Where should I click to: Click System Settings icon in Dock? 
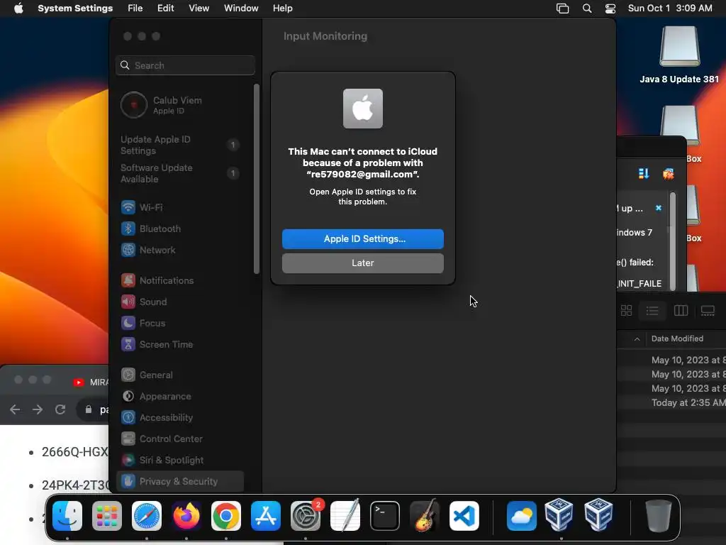coord(306,516)
